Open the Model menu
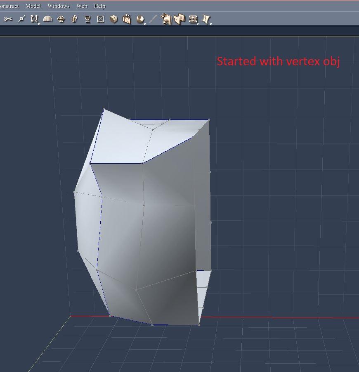359x372 pixels. pyautogui.click(x=33, y=6)
